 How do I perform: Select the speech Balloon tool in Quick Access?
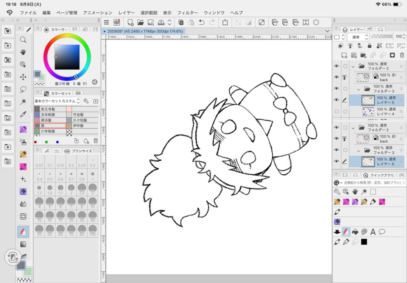pos(382,232)
